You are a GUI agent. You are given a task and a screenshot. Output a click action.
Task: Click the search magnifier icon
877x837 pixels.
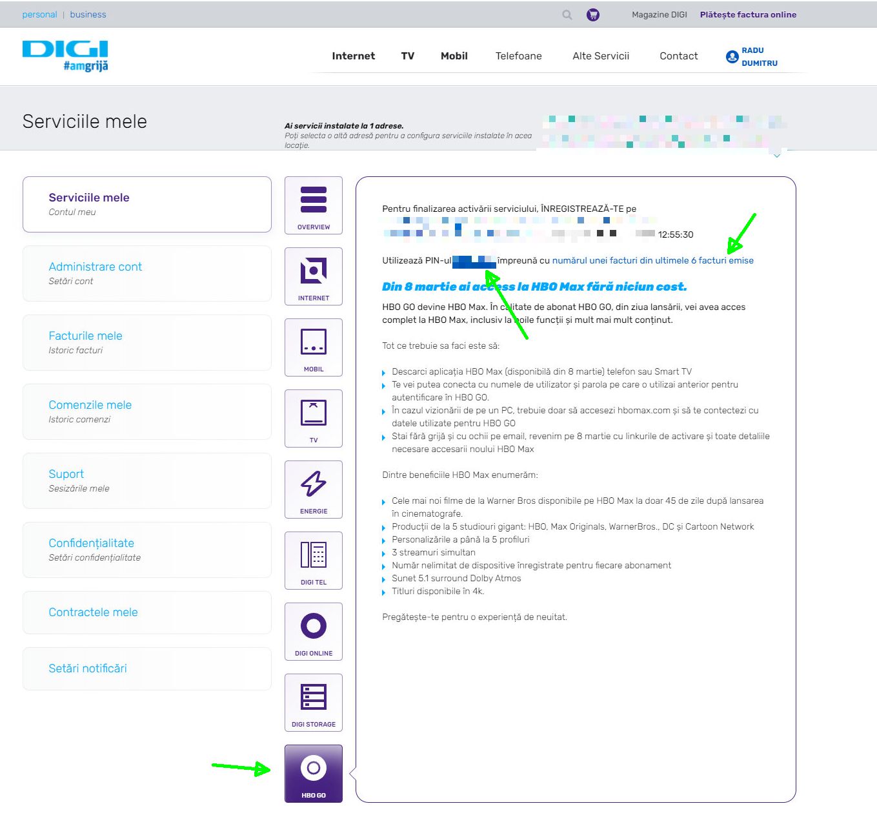point(567,15)
